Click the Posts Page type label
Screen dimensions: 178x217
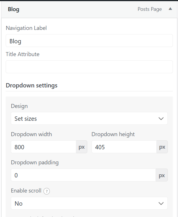(150, 9)
